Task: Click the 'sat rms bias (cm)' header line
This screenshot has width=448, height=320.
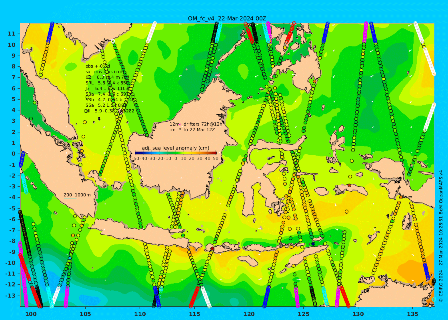Action: pyautogui.click(x=105, y=72)
